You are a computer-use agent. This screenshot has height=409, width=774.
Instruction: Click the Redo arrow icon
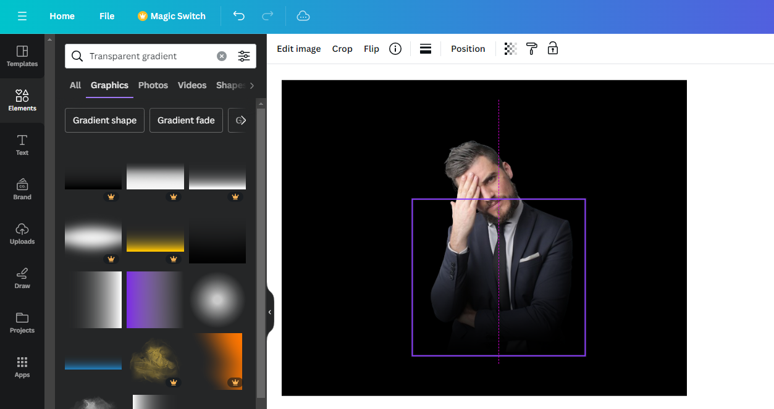(x=267, y=16)
